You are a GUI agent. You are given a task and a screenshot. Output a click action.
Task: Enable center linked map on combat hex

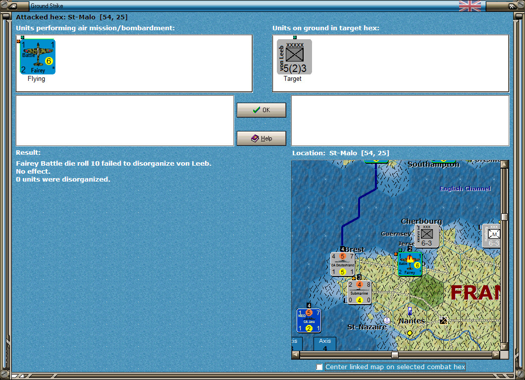tap(319, 367)
